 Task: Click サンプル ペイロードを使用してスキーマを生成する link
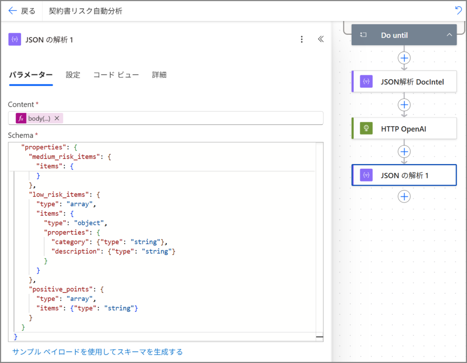pos(98,352)
